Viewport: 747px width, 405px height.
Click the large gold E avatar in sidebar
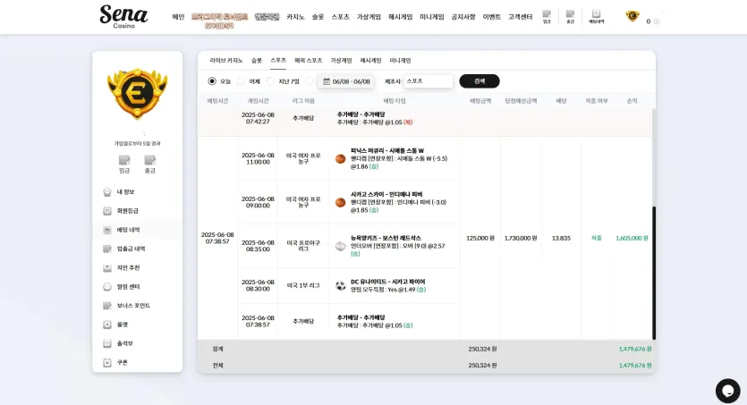tap(137, 93)
